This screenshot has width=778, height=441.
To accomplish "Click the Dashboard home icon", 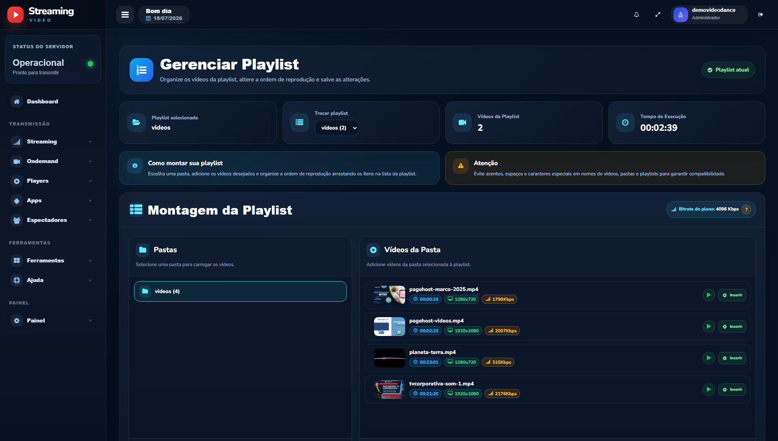I will [17, 101].
